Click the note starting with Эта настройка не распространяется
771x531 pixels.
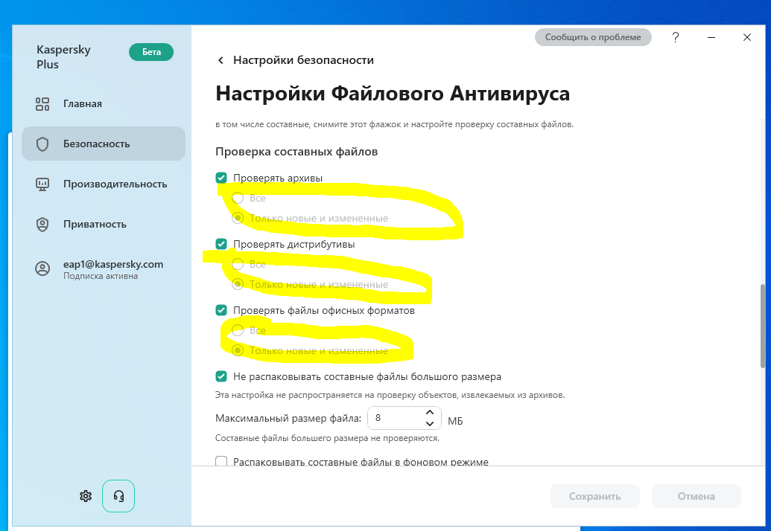coord(390,395)
